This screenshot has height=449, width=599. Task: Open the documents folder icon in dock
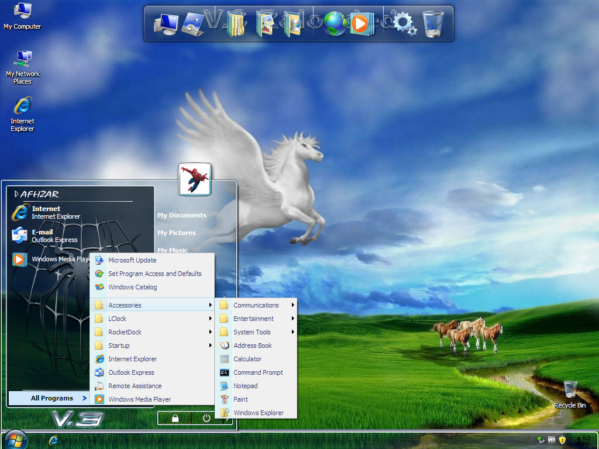(236, 23)
